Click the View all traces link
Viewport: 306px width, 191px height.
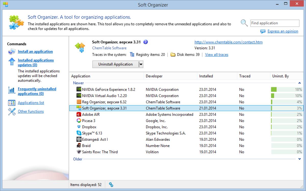pyautogui.click(x=216, y=55)
